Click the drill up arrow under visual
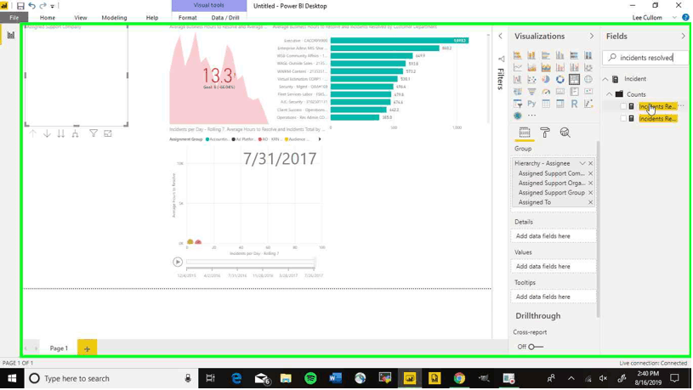Image resolution: width=693 pixels, height=390 pixels. point(32,133)
